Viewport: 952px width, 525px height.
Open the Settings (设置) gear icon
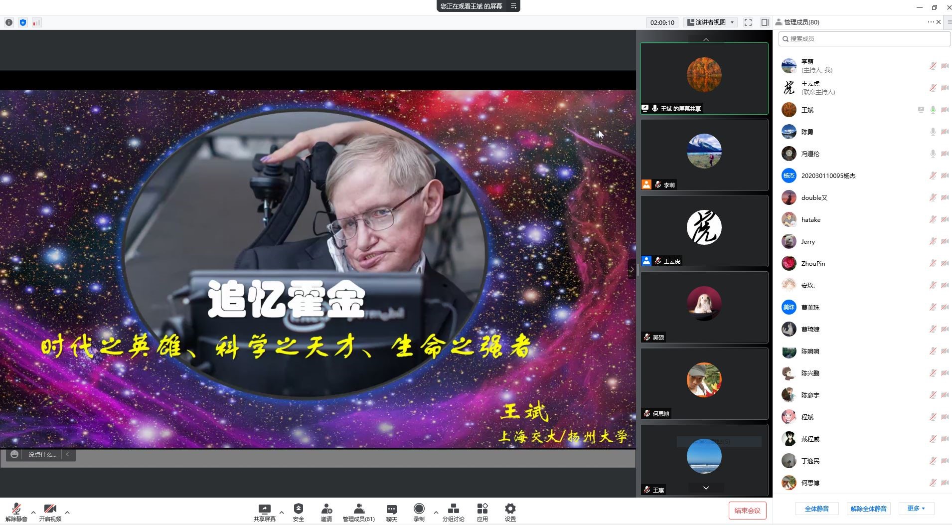(x=510, y=509)
